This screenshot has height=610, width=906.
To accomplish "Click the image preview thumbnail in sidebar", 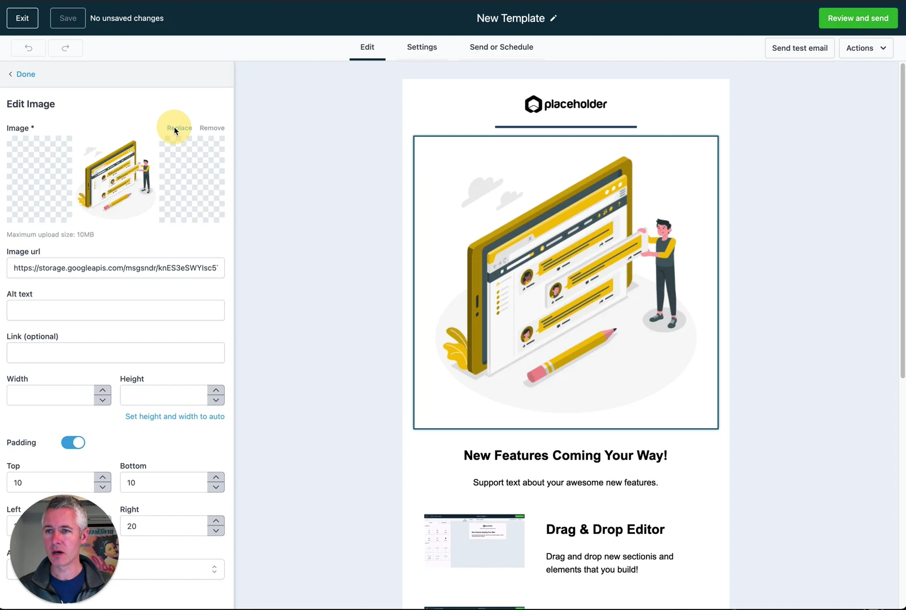I will click(x=116, y=179).
